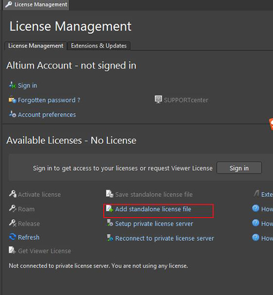Switch to the Extensions & Updates tab

coord(99,46)
